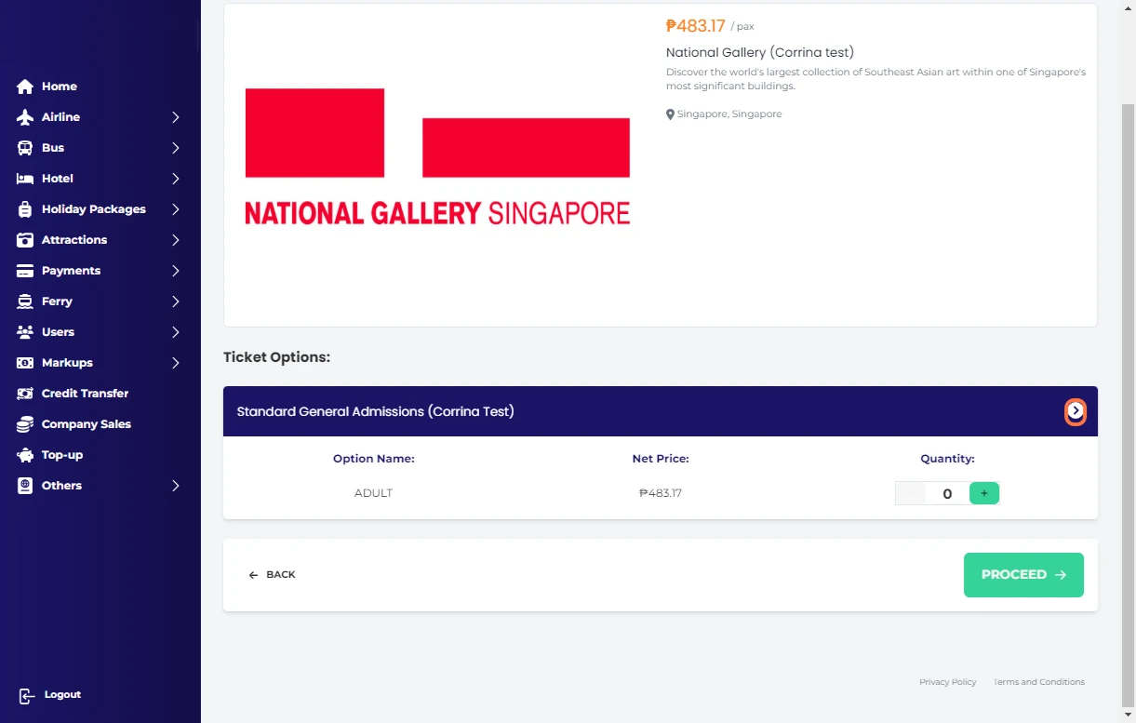Click the Home house icon in sidebar

click(x=25, y=87)
